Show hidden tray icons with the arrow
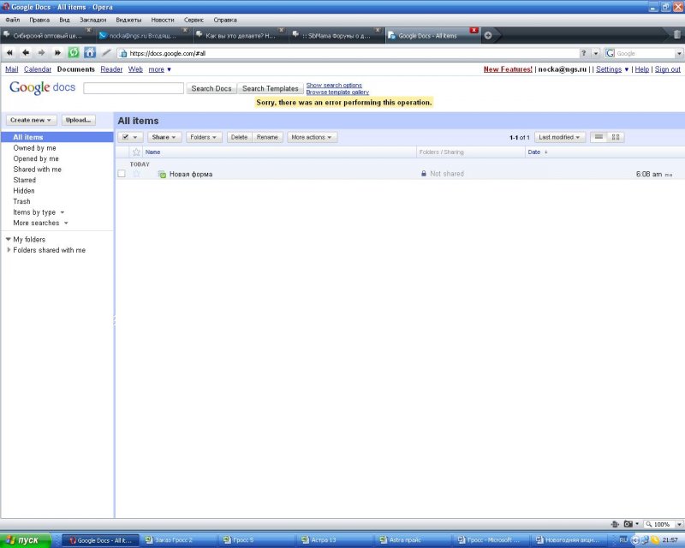Screen dimensions: 685x548 pos(634,540)
